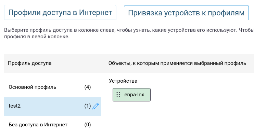Select the Основной профиль row
The height and width of the screenshot is (139, 254).
(53, 87)
